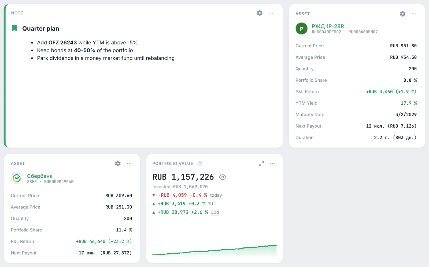The width and height of the screenshot is (429, 267).
Task: Click Сбербанк quantity value 800
Action: pyautogui.click(x=128, y=219)
